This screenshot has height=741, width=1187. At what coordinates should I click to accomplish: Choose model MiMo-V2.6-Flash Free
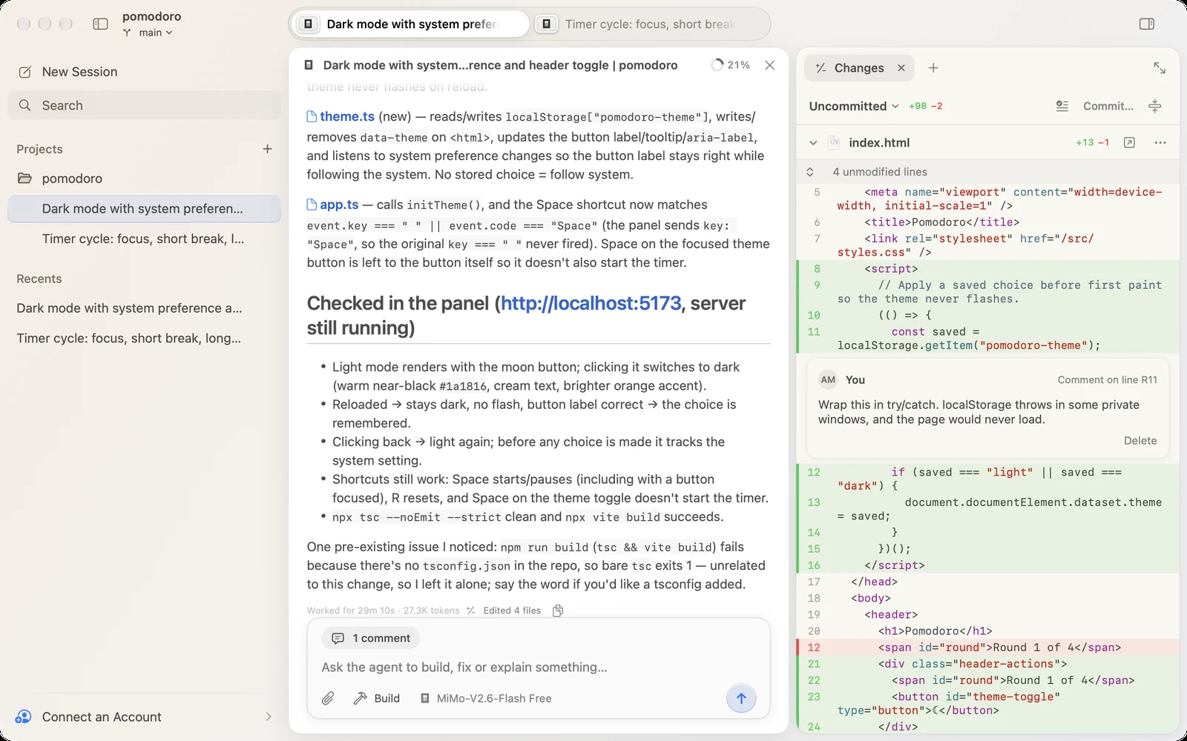click(485, 698)
